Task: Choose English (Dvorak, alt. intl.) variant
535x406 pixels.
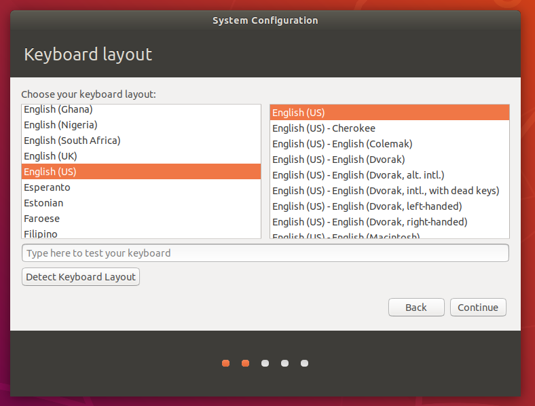Action: point(358,175)
